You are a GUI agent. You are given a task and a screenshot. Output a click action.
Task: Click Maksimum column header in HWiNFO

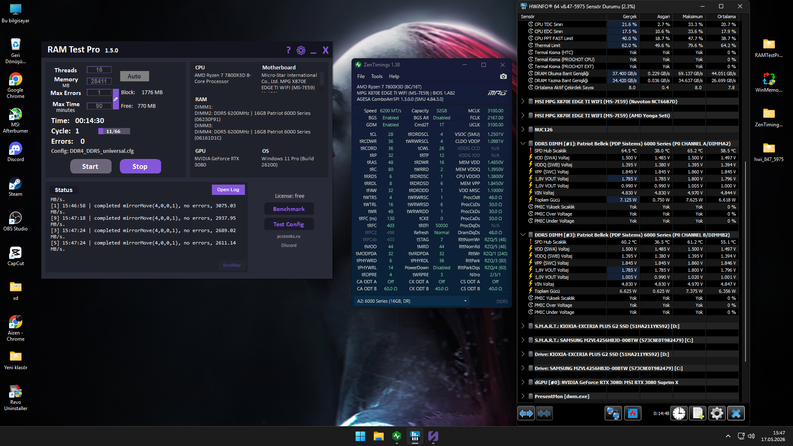pyautogui.click(x=689, y=17)
